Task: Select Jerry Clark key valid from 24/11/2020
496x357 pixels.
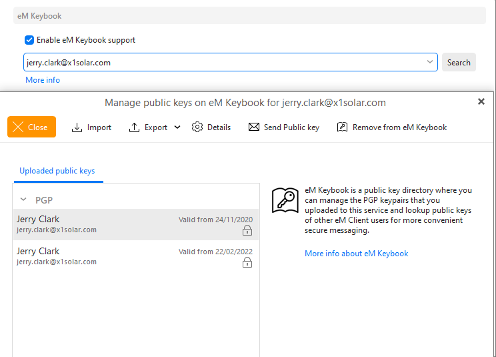Action: point(100,224)
